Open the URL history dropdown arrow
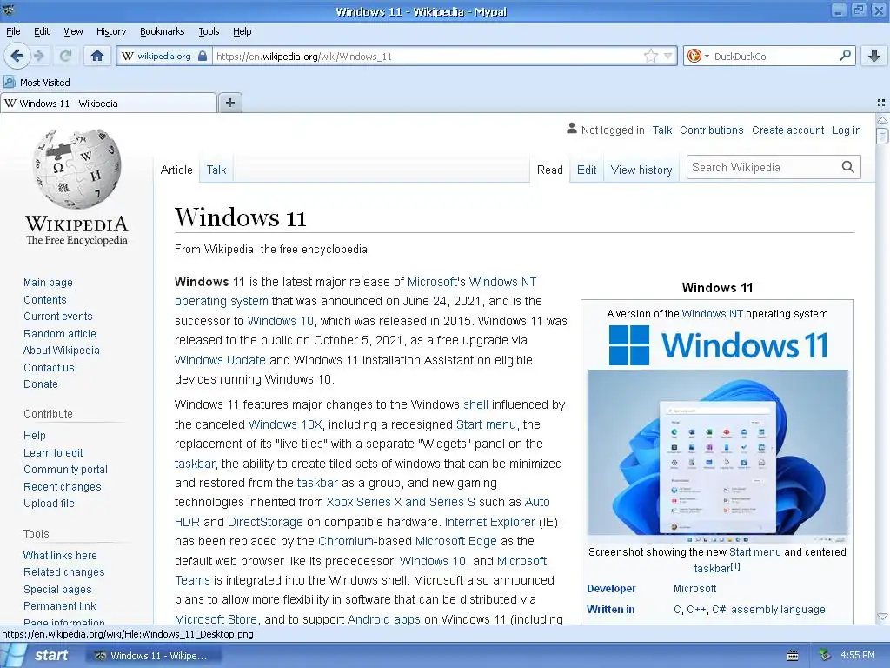Viewport: 890px width, 668px height. (x=668, y=56)
